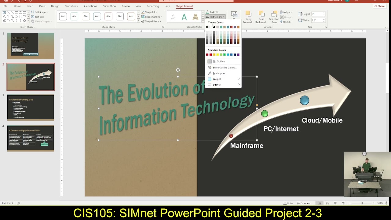
Task: Collapse the Text Outline dropdown button
Action: pyautogui.click(x=215, y=17)
